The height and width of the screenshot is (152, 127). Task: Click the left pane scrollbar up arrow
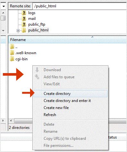point(3,13)
